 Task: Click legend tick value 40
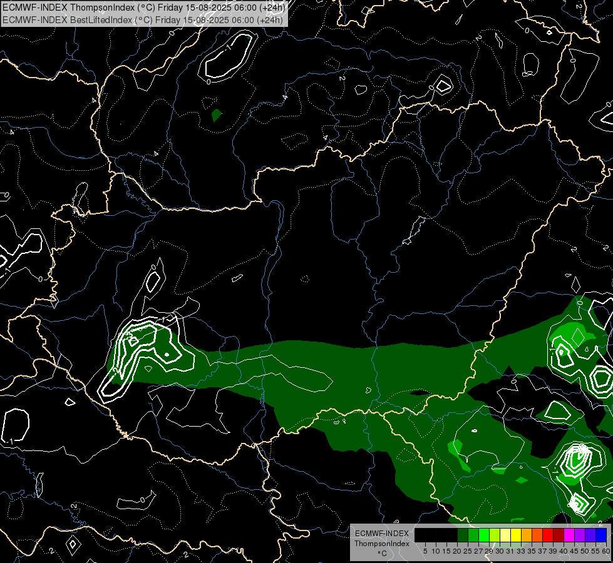[564, 551]
